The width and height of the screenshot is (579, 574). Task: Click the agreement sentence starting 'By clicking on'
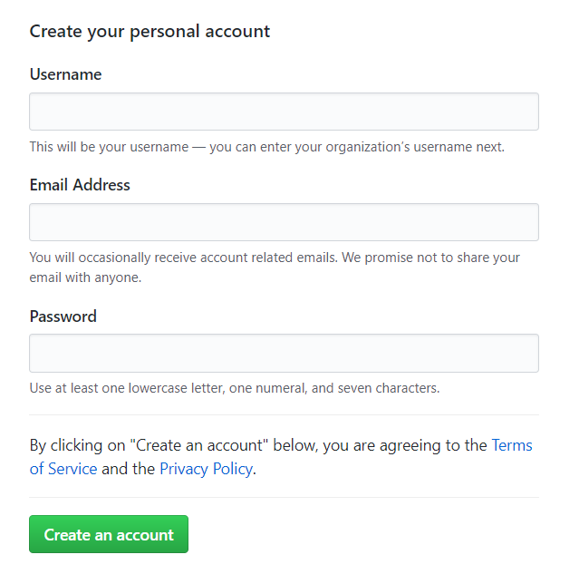259,445
